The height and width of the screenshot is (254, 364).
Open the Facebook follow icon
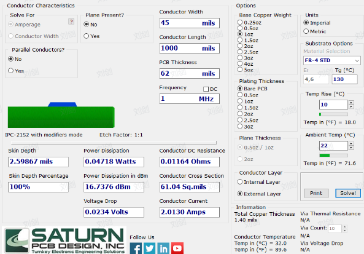[136, 248]
